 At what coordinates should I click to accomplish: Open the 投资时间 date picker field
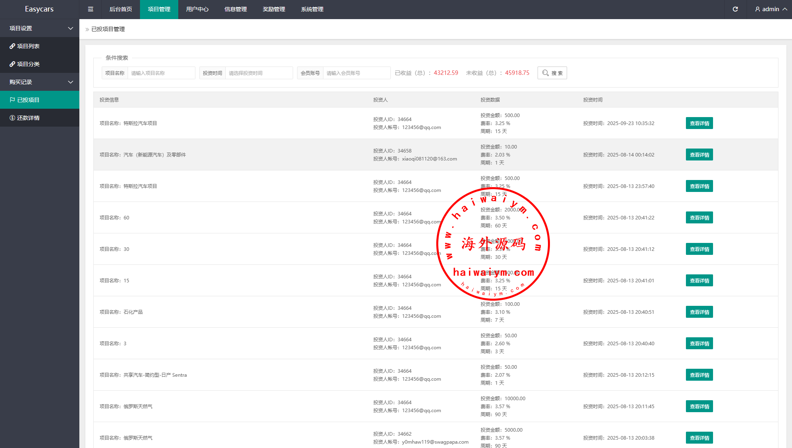point(259,73)
